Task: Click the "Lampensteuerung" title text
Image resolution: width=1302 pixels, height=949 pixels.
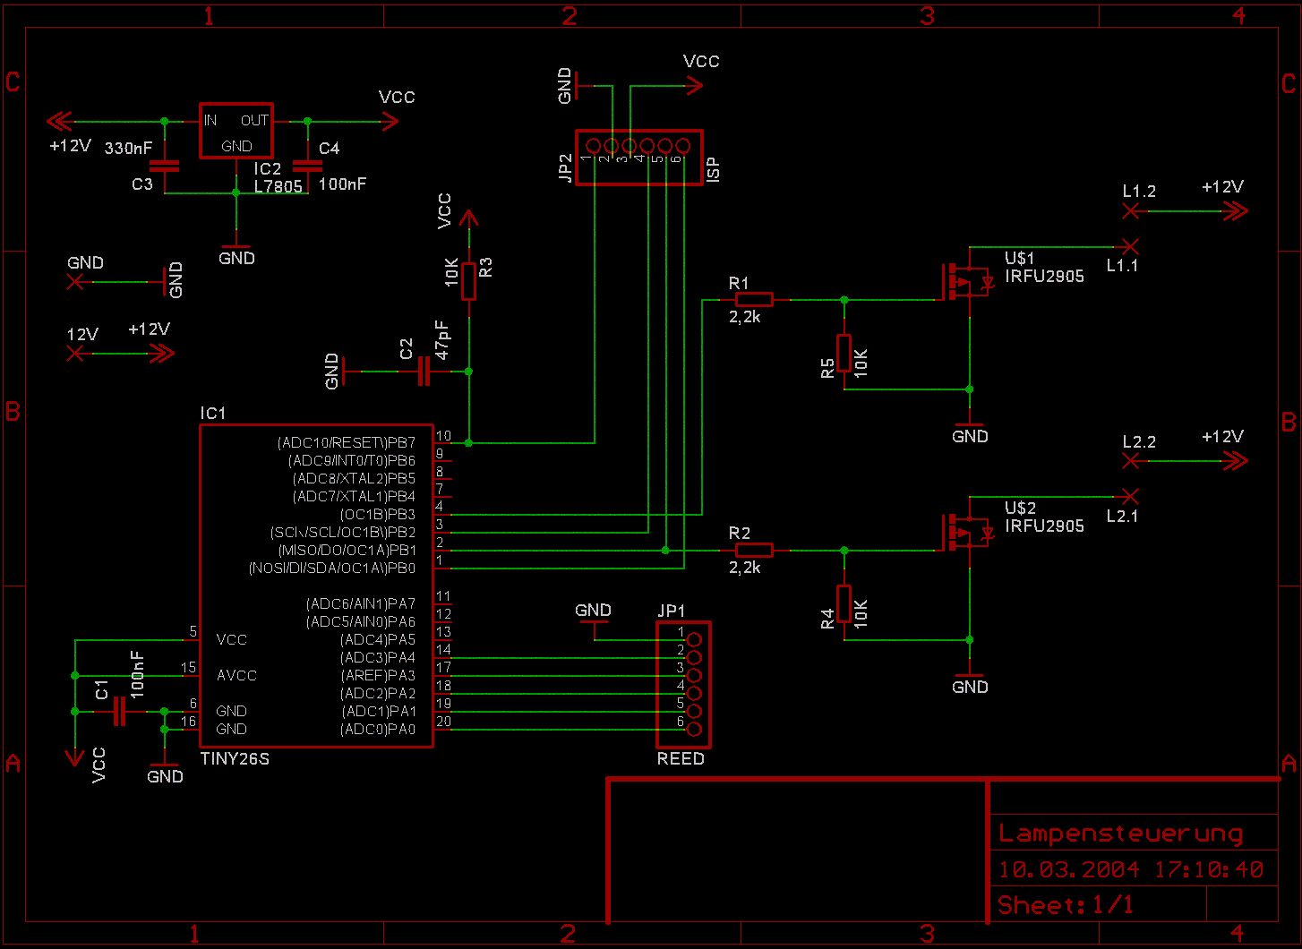Action: coord(1120,834)
